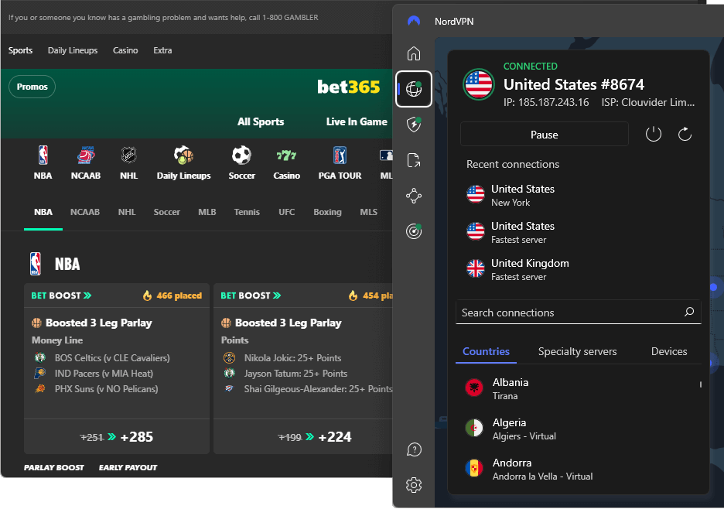The height and width of the screenshot is (509, 724).
Task: Pause the NordVPN connection
Action: coord(545,135)
